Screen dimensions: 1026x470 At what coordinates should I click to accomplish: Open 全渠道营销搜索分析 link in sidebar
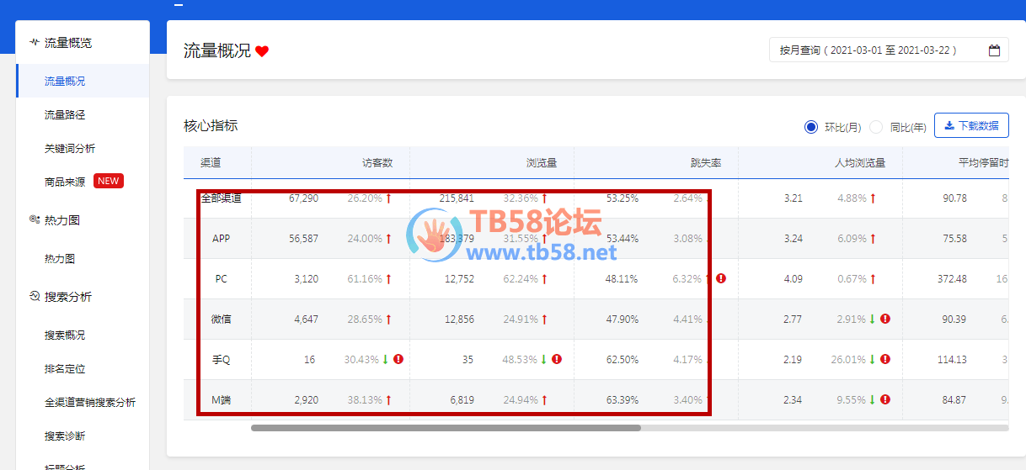[90, 402]
